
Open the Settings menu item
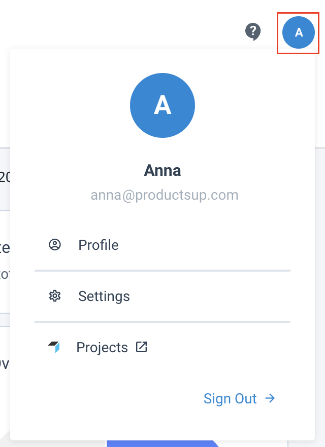tap(104, 296)
